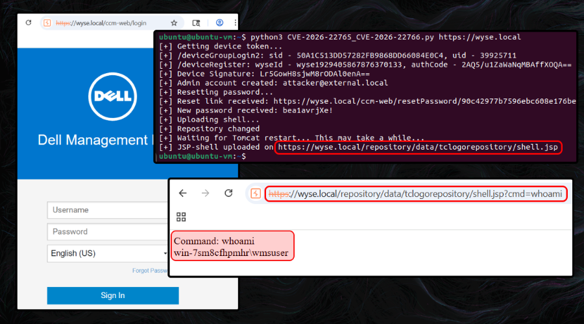This screenshot has width=584, height=324.
Task: Reload the shell.jsp page
Action: point(228,193)
